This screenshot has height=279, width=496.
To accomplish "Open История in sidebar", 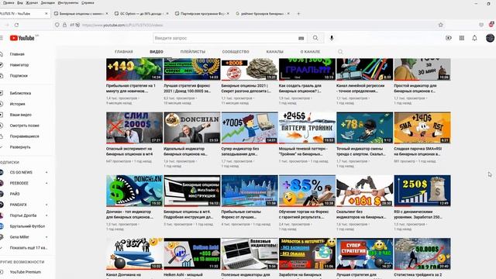I will click(17, 104).
